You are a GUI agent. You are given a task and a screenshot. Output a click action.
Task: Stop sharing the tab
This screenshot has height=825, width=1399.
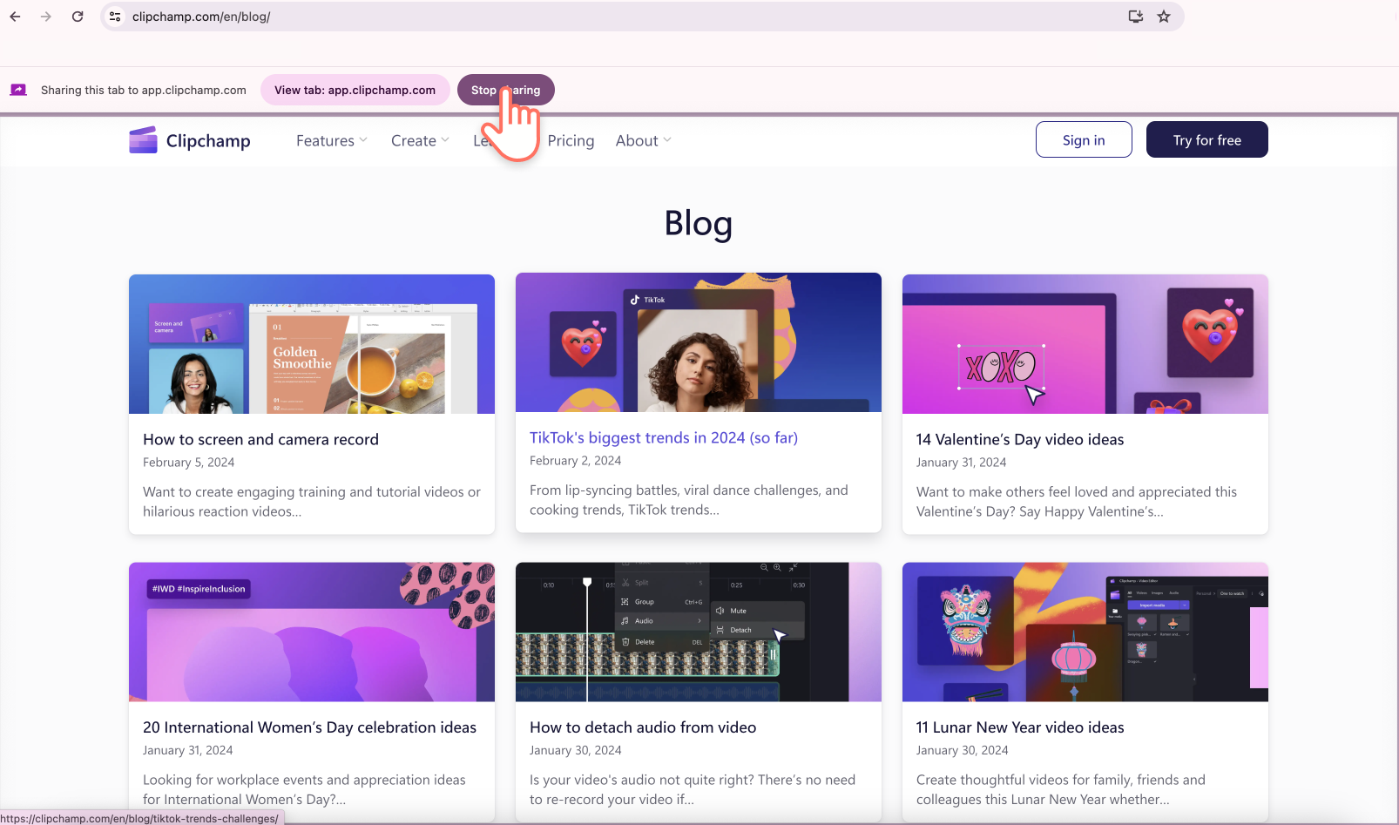(506, 90)
